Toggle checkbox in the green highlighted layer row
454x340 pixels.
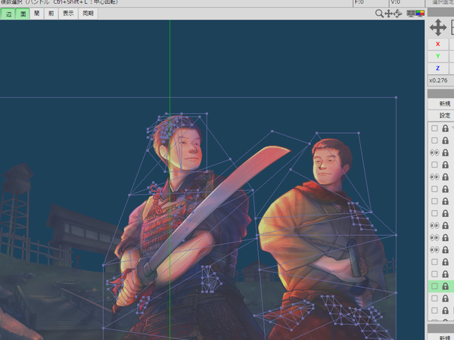point(434,286)
